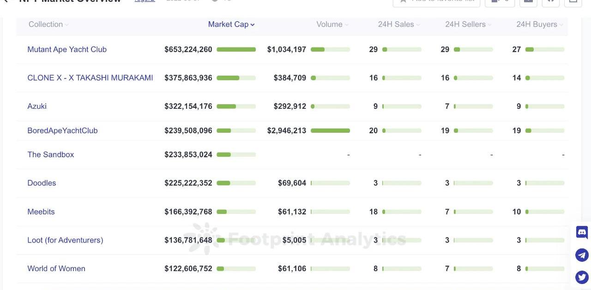
Task: Select BoredApeYachtClub 24H Sales count 20
Action: [x=374, y=130]
